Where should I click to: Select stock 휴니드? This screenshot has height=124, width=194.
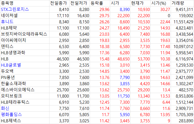[x=7, y=22]
